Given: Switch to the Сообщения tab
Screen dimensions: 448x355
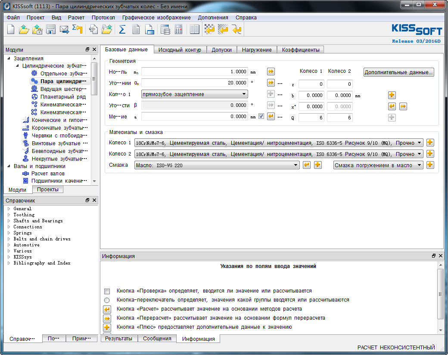Looking at the screenshot, I should click(157, 339).
